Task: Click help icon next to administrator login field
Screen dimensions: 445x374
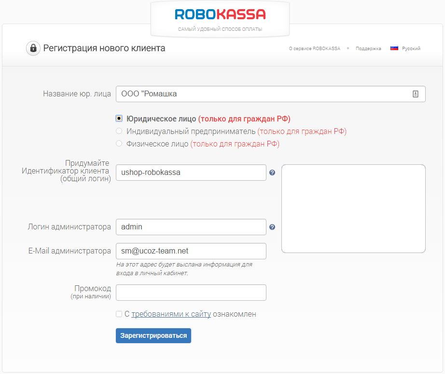Action: coord(272,227)
